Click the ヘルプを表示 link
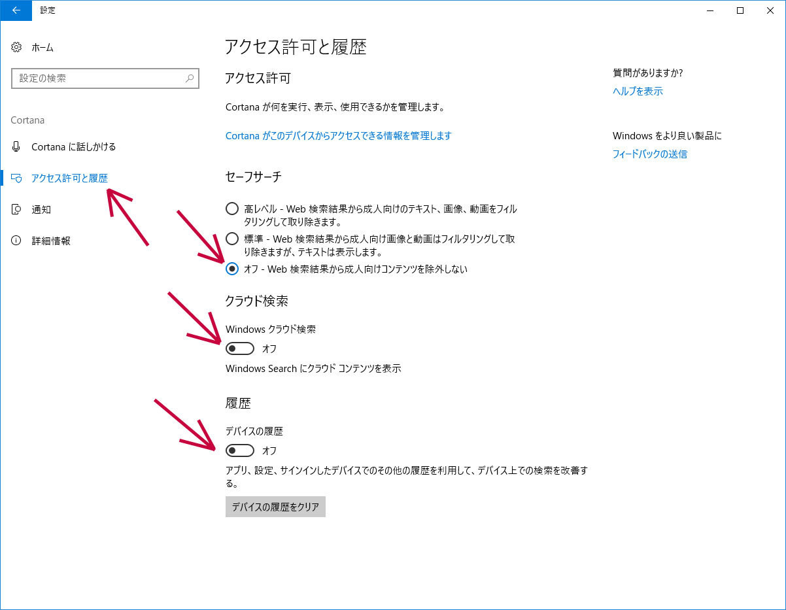Screen dimensions: 786x610 (x=638, y=91)
